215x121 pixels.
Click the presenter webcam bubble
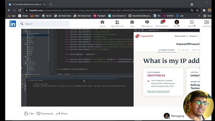tap(198, 105)
